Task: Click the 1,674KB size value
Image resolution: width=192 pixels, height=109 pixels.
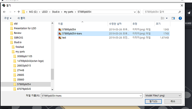Action: pyautogui.click(x=164, y=38)
